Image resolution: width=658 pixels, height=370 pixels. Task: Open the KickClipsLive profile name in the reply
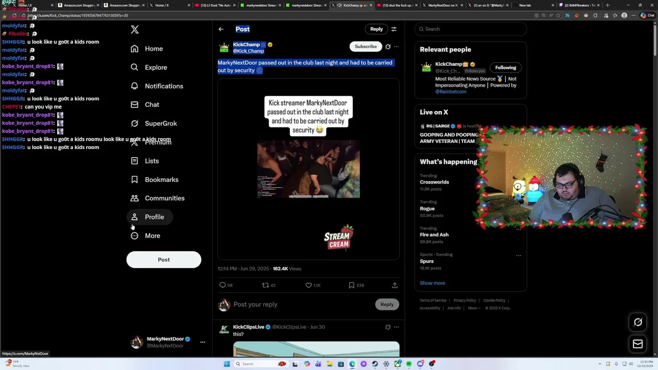pos(248,327)
